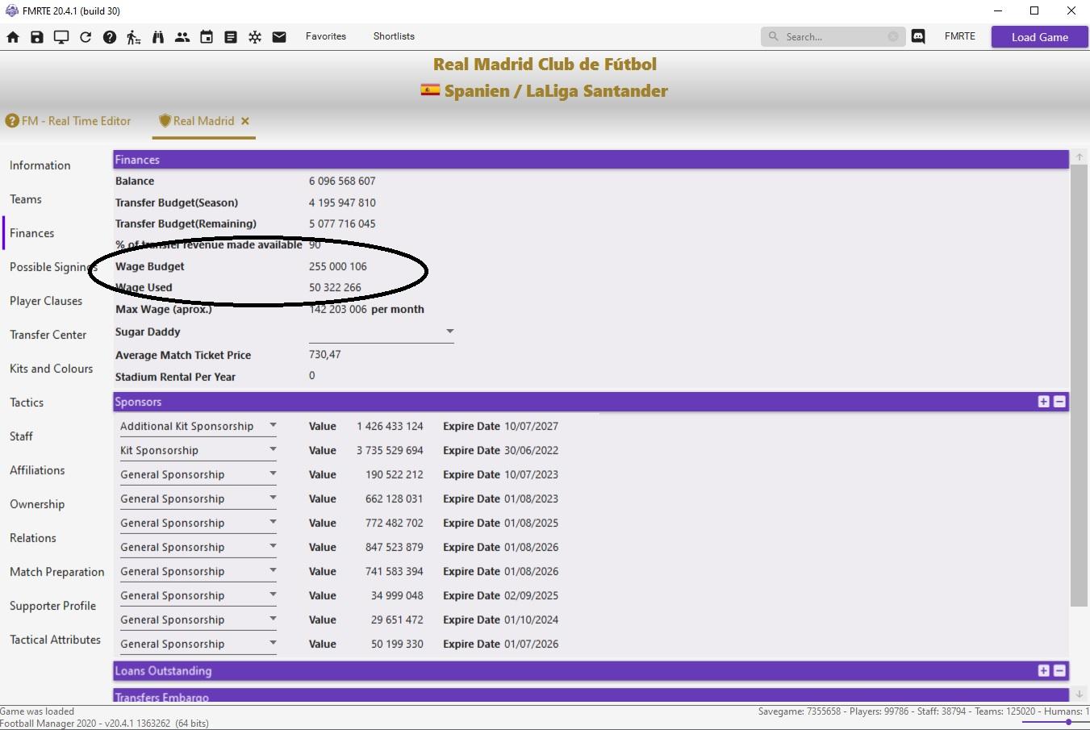Click the vertical scrollbar of Finances panel
Viewport: 1090px width, 730px height.
[1079, 386]
